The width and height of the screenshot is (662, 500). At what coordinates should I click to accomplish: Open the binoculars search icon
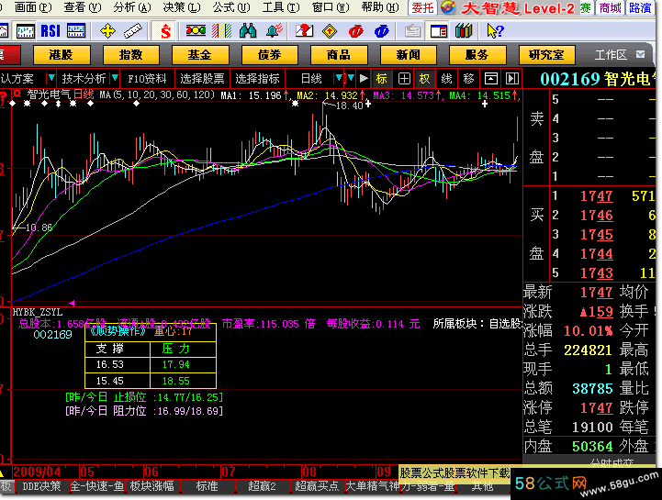[246, 30]
